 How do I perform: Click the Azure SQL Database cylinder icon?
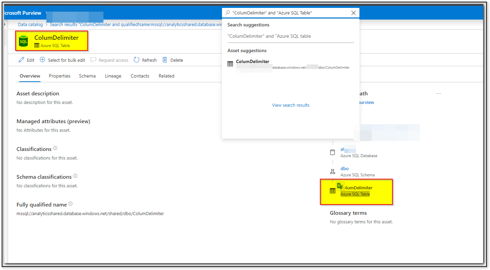332,152
